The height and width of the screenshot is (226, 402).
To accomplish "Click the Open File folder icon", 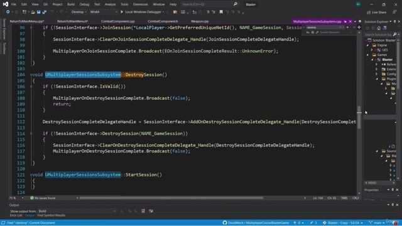I will 33,12.
